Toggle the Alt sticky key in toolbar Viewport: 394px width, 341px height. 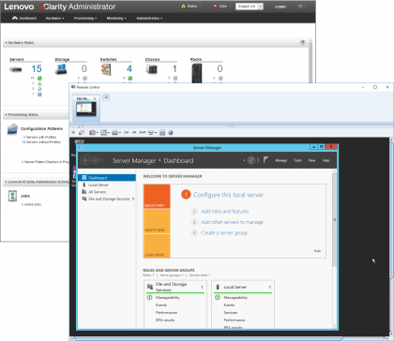point(134,133)
